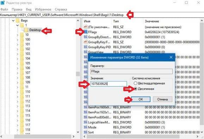The width and height of the screenshot is (204, 139).
Task: Open the Файл menu
Action: (x=4, y=10)
